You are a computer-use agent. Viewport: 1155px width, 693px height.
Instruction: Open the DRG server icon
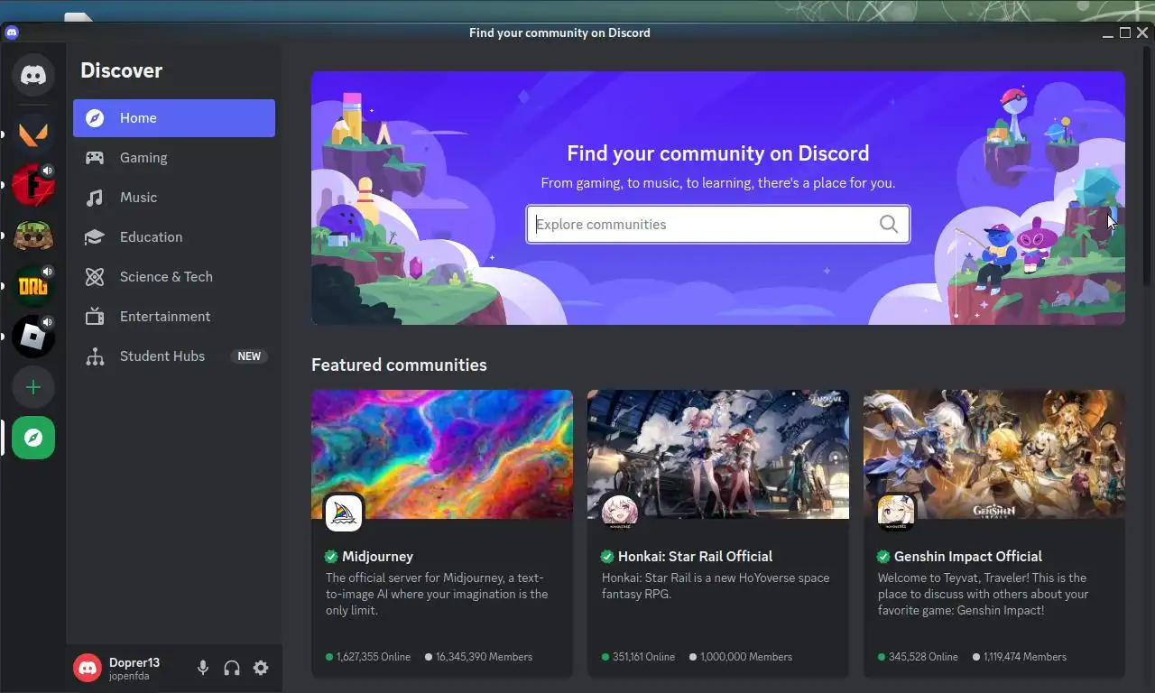[x=33, y=286]
